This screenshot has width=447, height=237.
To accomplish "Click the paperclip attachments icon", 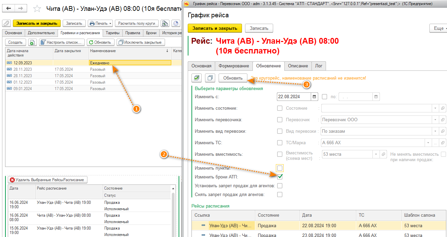I will click(6, 23).
